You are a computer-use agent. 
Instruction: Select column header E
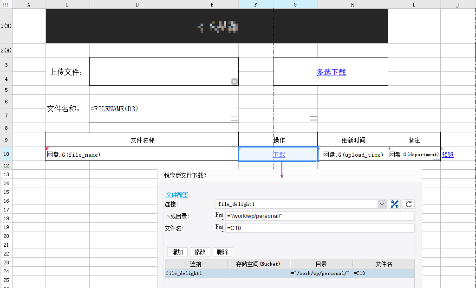point(212,5)
